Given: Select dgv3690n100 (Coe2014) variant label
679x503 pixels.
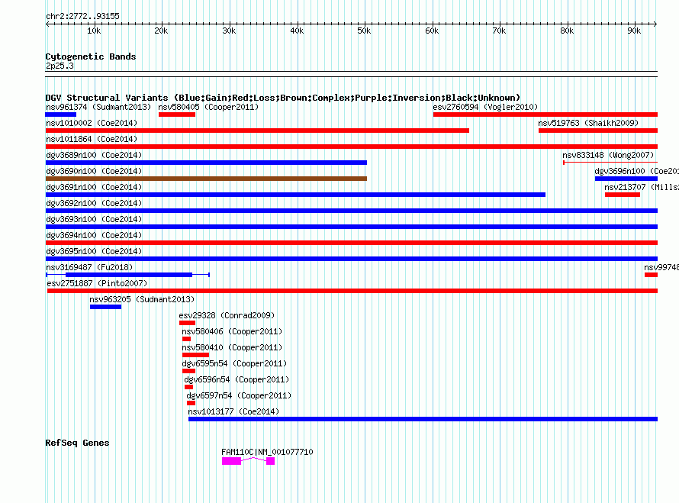Looking at the screenshot, I should pos(94,171).
